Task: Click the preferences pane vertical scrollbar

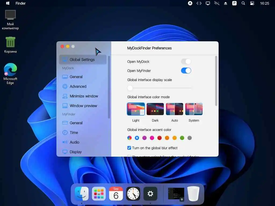Action: (216, 81)
